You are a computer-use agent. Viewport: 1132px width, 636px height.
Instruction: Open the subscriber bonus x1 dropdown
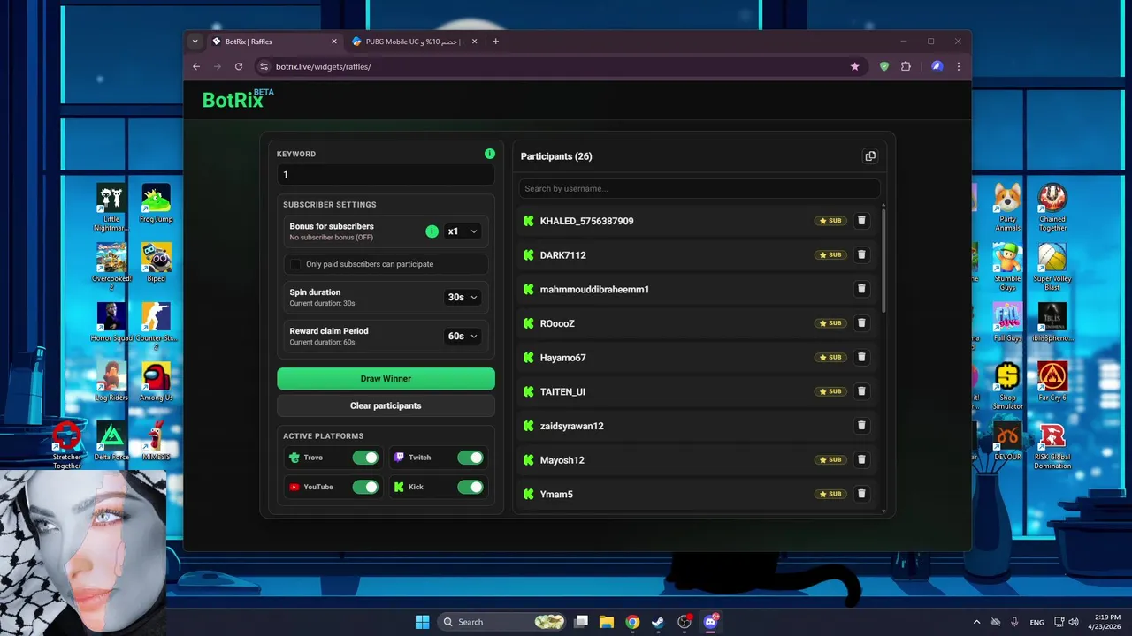pyautogui.click(x=463, y=231)
